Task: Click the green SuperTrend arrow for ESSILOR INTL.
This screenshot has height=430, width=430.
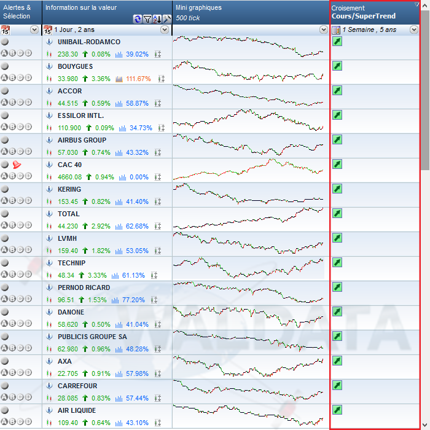Action: pyautogui.click(x=337, y=115)
